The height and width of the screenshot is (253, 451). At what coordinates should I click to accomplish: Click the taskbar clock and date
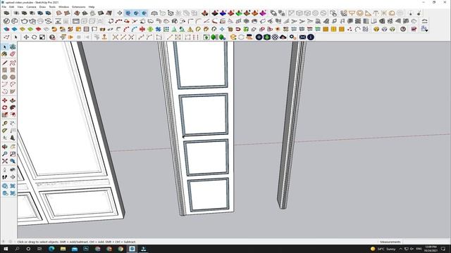coord(431,249)
